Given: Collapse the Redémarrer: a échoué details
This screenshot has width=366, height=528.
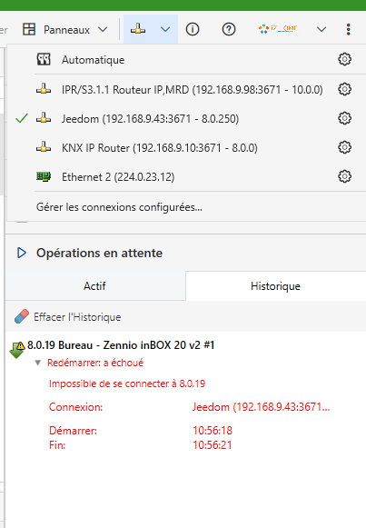Looking at the screenshot, I should [38, 363].
